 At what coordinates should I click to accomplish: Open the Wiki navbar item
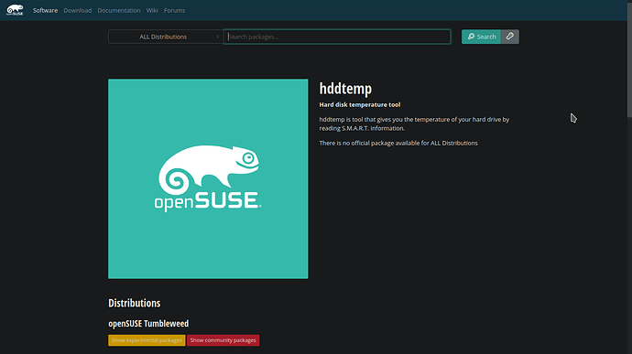pos(152,10)
